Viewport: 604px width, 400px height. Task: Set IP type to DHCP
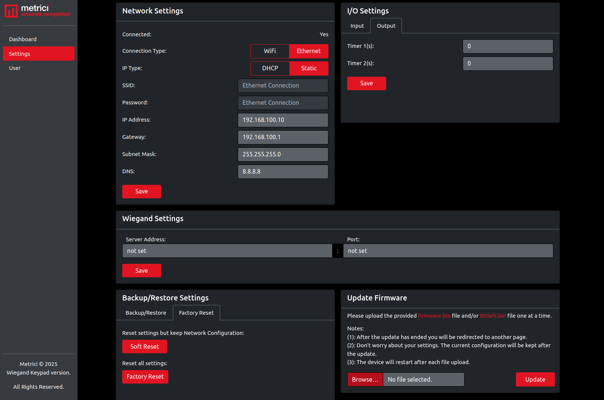pos(270,68)
